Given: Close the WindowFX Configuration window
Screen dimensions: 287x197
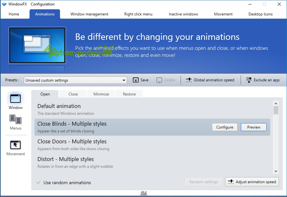Looking at the screenshot, I should (x=279, y=4).
